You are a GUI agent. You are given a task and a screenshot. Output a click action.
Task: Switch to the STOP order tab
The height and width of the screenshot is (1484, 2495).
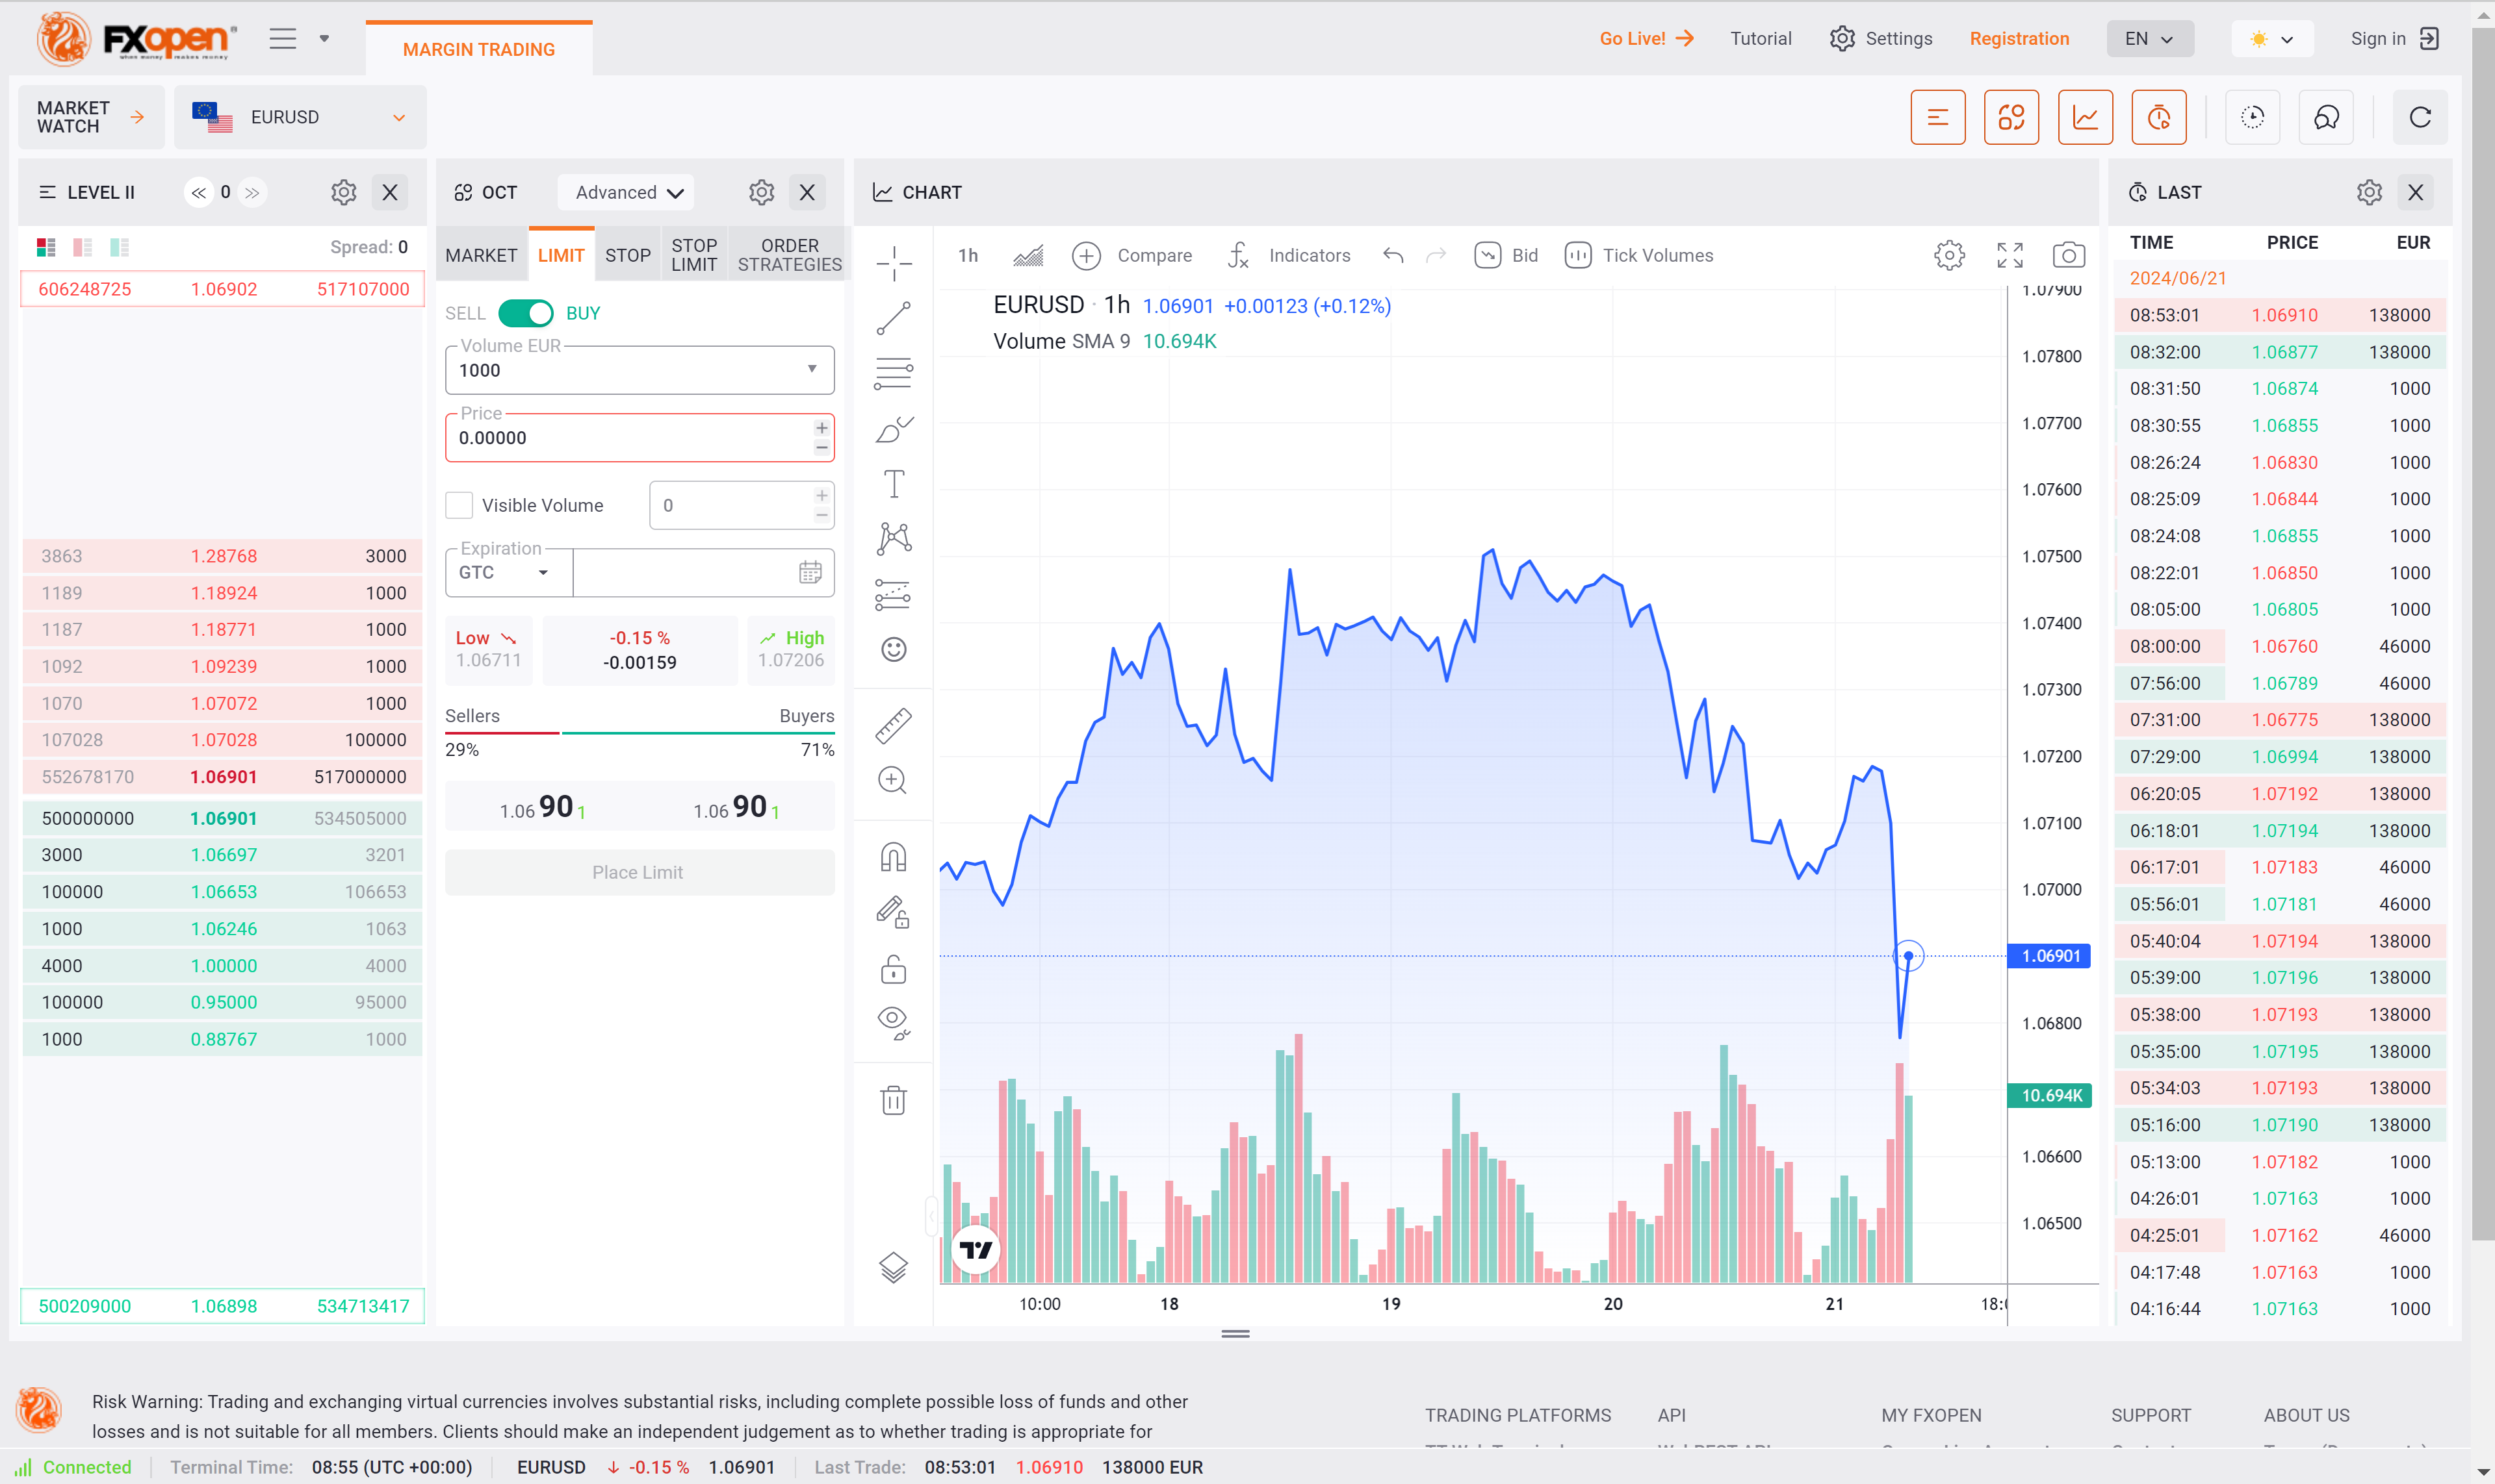[628, 255]
